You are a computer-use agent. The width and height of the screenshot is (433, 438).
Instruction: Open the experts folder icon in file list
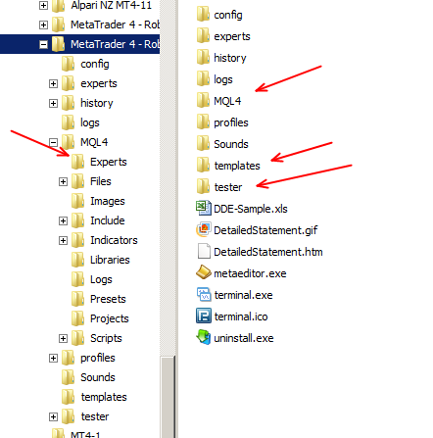click(203, 35)
